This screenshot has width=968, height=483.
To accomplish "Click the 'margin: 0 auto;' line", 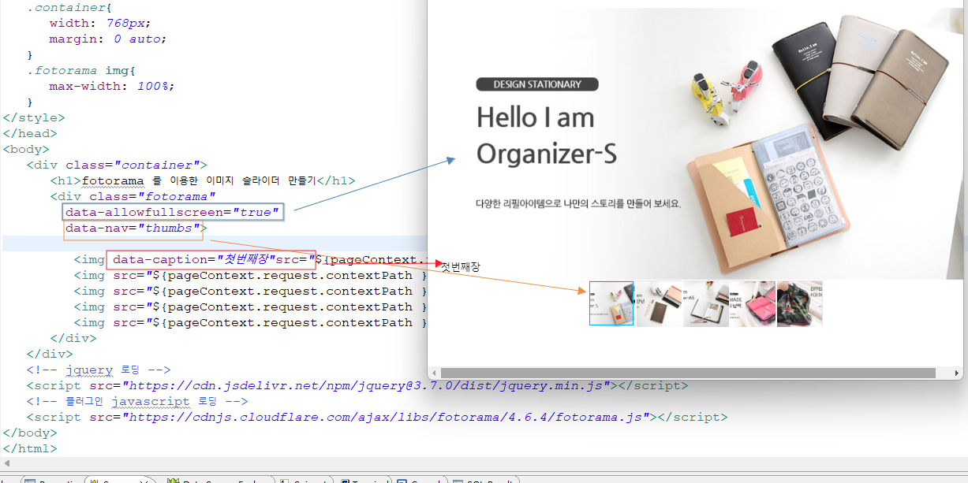I will pos(108,39).
